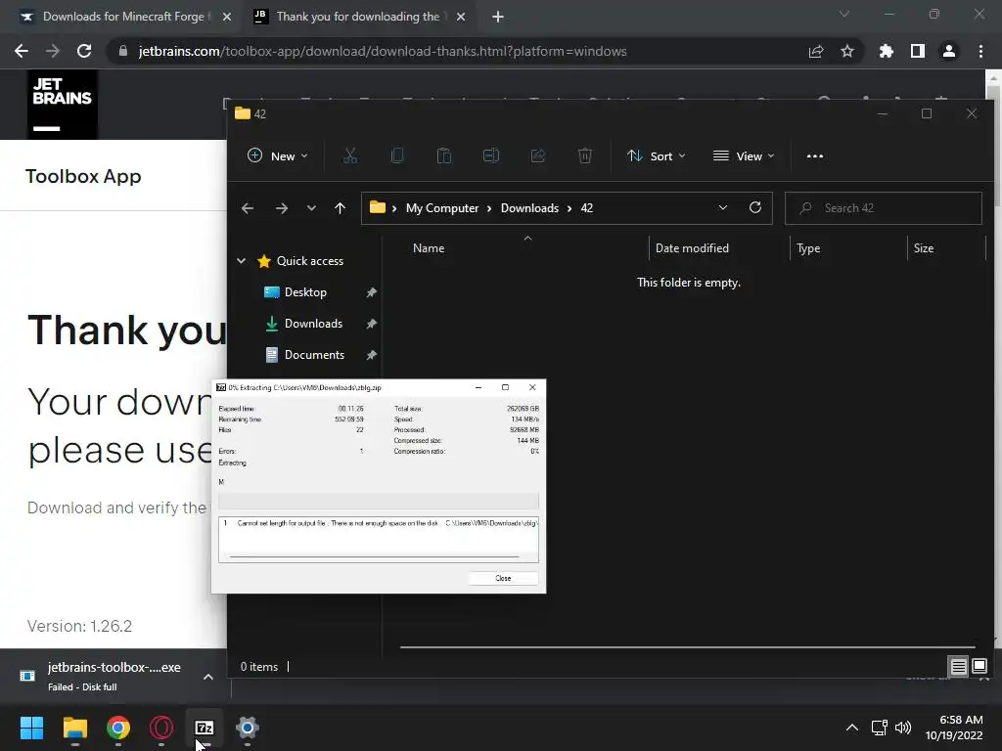The image size is (1002, 751).
Task: Sort by the Name column header
Action: point(429,247)
